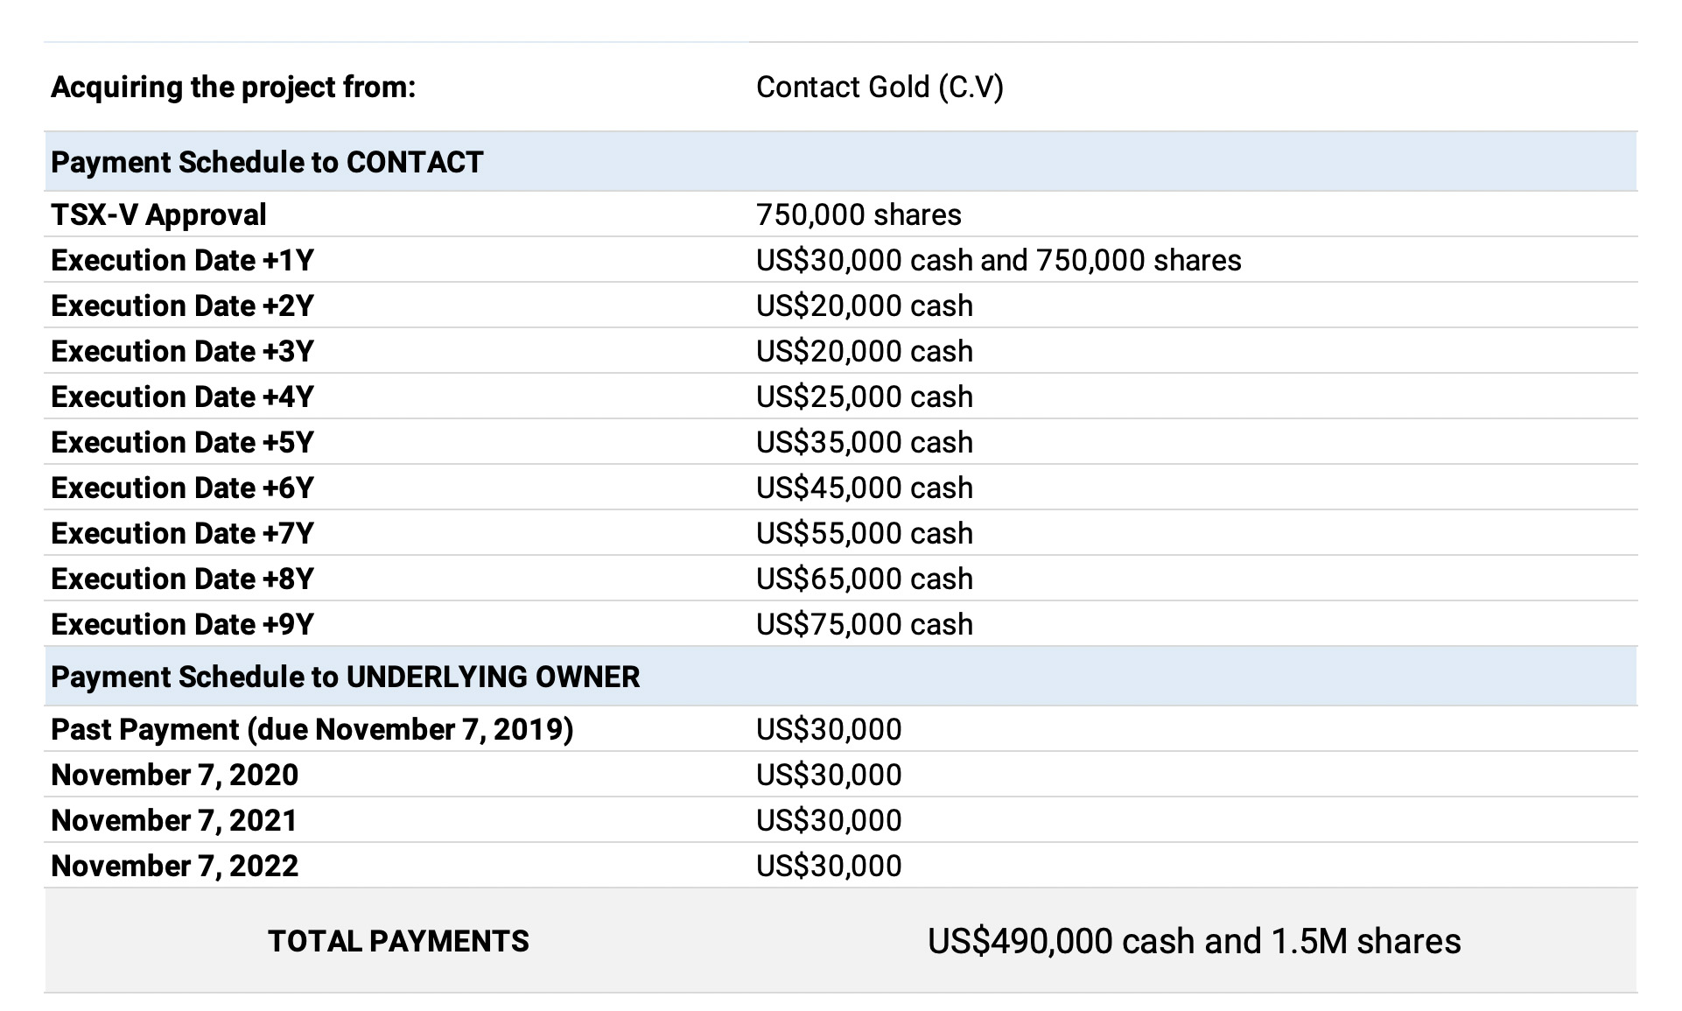Click 'US$490,000 cash and 1.5M shares' total
Screen dimensions: 1682x1011
(x=1194, y=942)
